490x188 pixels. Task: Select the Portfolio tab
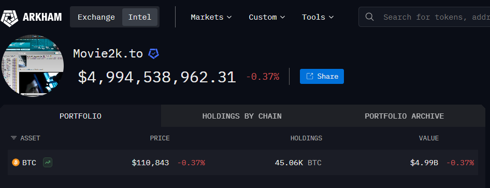(81, 116)
